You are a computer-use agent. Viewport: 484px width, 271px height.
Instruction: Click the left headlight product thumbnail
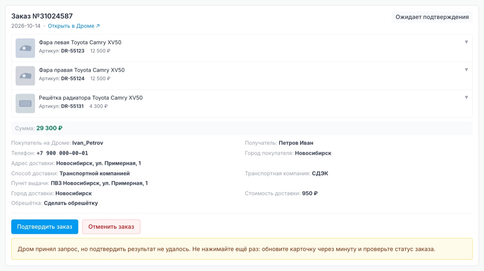click(25, 48)
